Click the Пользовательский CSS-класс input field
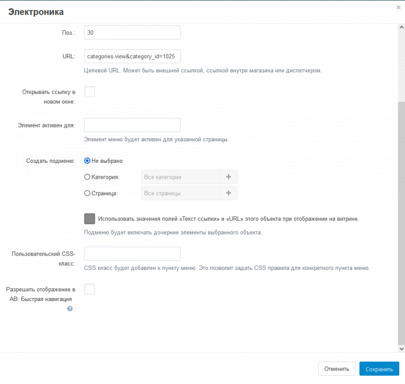The height and width of the screenshot is (384, 405). (x=132, y=253)
